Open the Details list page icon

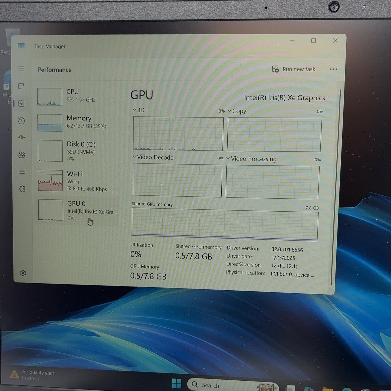click(22, 172)
